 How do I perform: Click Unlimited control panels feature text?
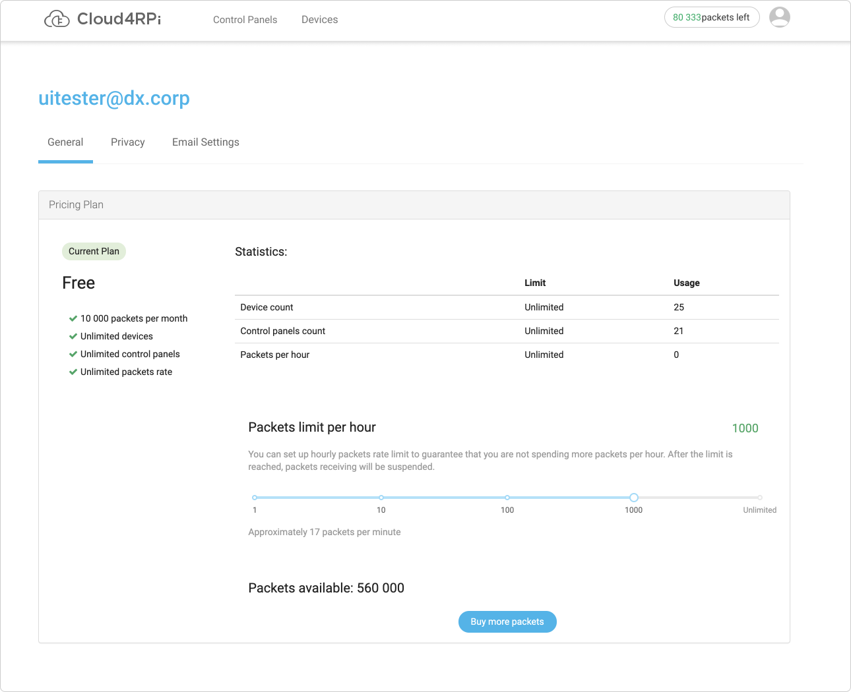(x=130, y=354)
